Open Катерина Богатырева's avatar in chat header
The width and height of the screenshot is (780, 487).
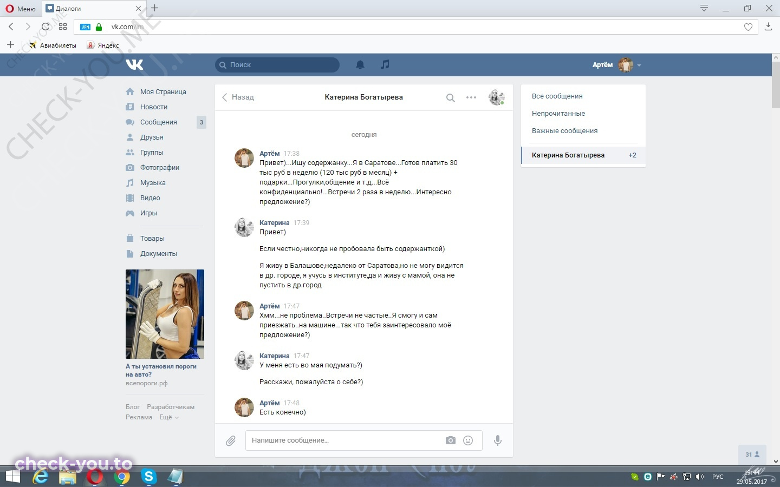pos(496,97)
